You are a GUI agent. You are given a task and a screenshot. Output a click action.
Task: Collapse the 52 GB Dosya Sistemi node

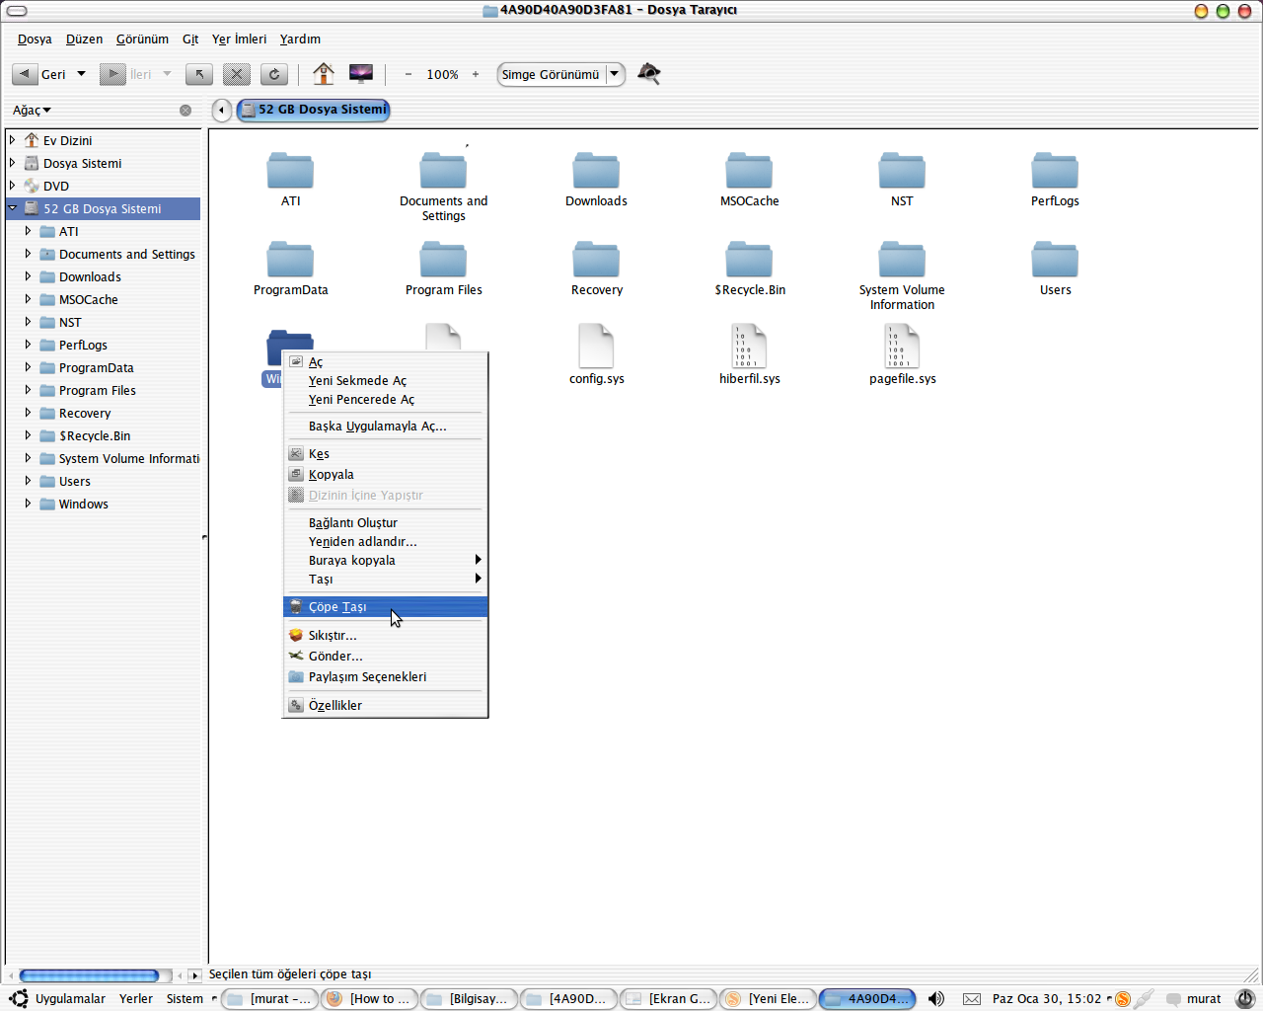(x=13, y=208)
